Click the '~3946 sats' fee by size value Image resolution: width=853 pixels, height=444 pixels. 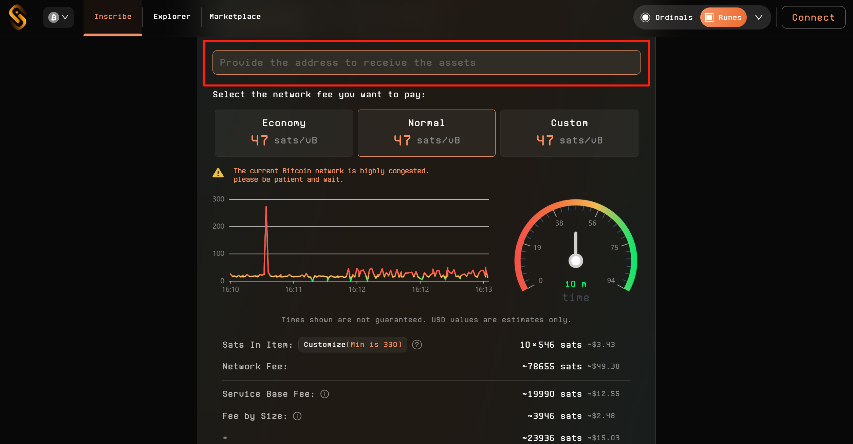554,416
